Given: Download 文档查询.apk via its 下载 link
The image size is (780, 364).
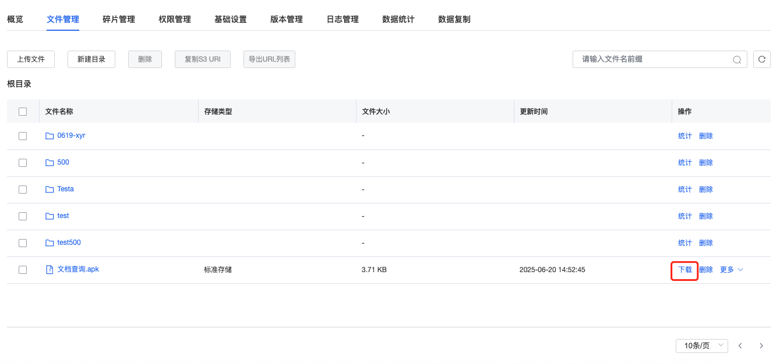Looking at the screenshot, I should [x=684, y=269].
